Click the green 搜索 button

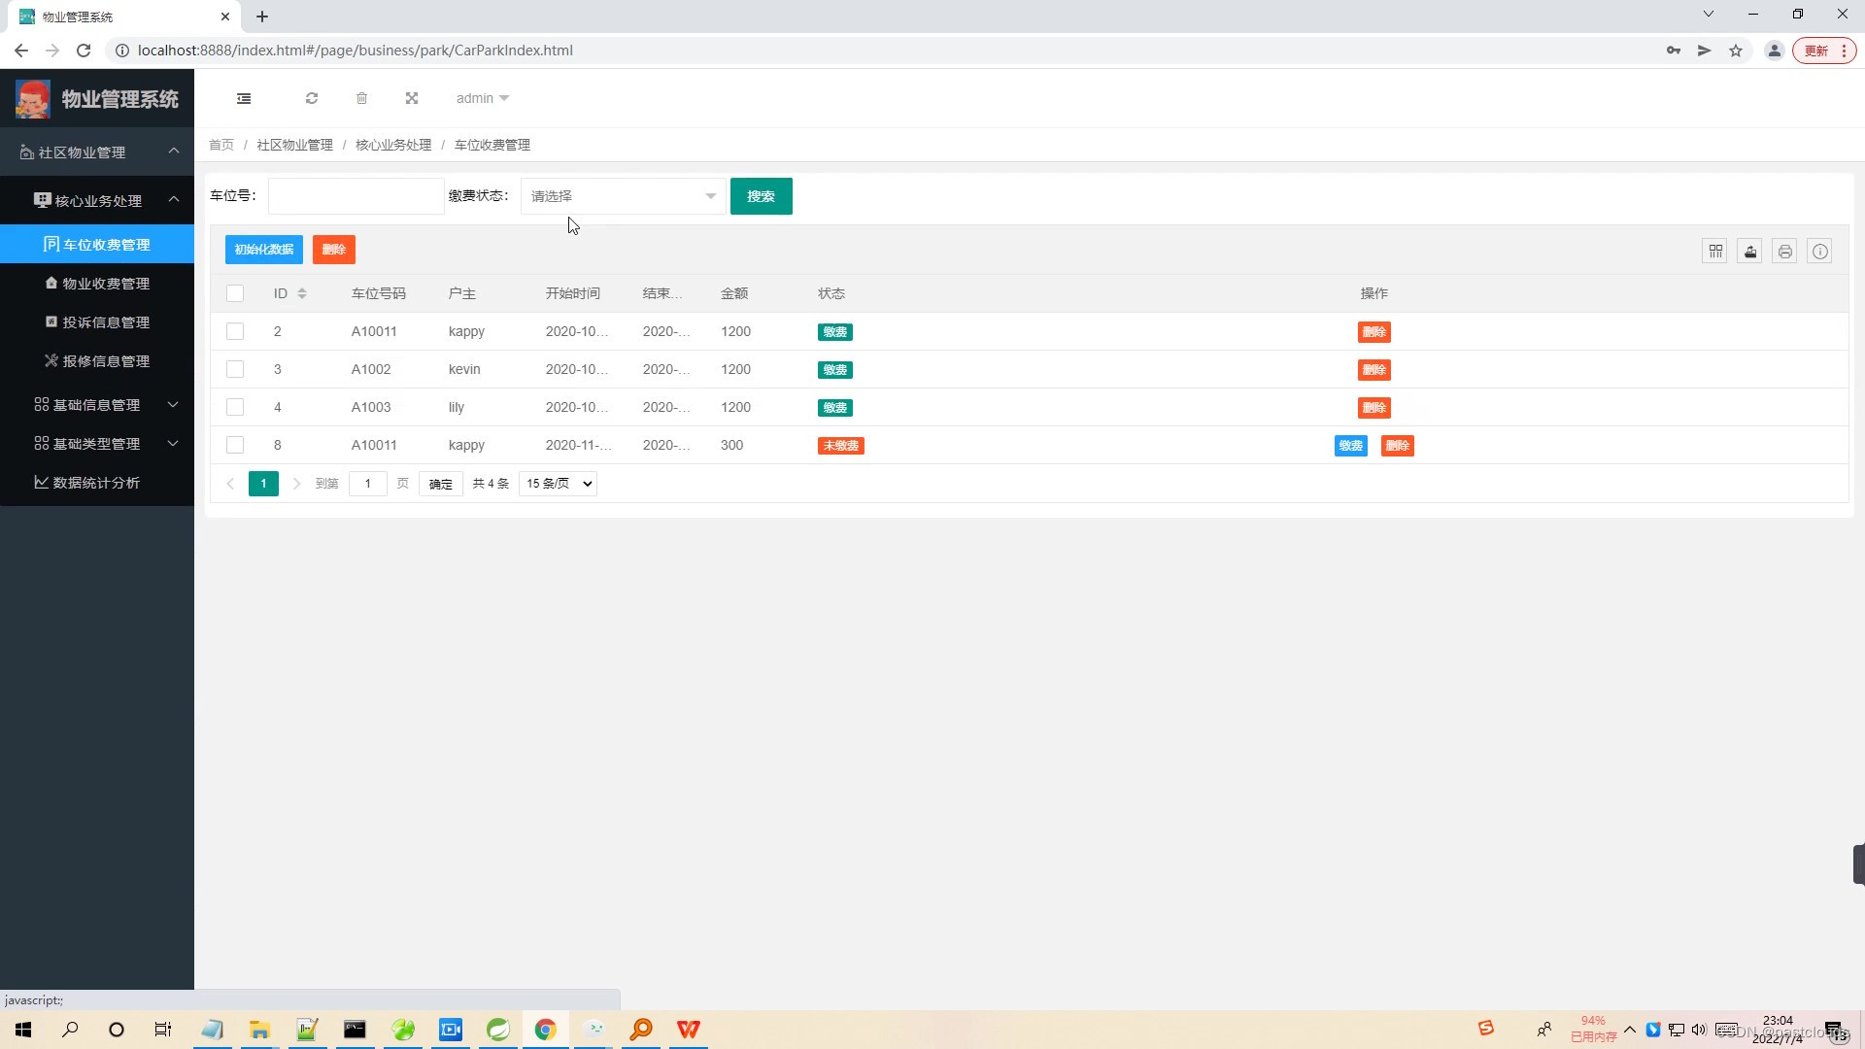click(761, 196)
